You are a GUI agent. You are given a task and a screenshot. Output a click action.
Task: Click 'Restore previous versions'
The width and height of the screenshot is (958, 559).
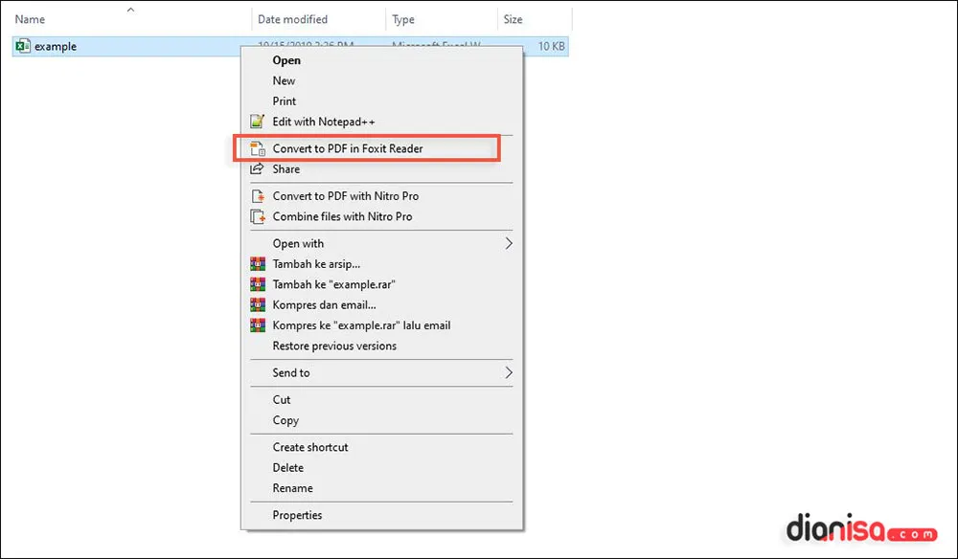click(x=334, y=346)
